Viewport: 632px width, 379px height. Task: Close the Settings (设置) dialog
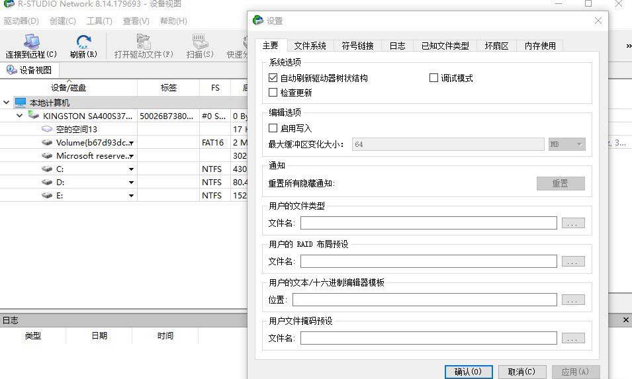[598, 21]
